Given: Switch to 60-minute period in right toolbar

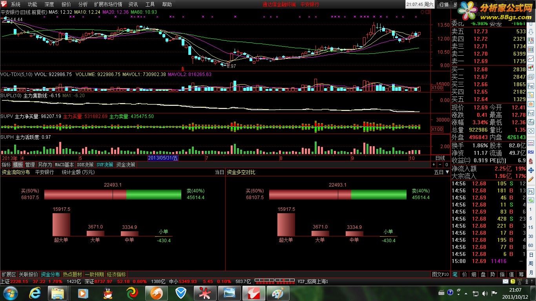Looking at the screenshot, I should tap(531, 245).
